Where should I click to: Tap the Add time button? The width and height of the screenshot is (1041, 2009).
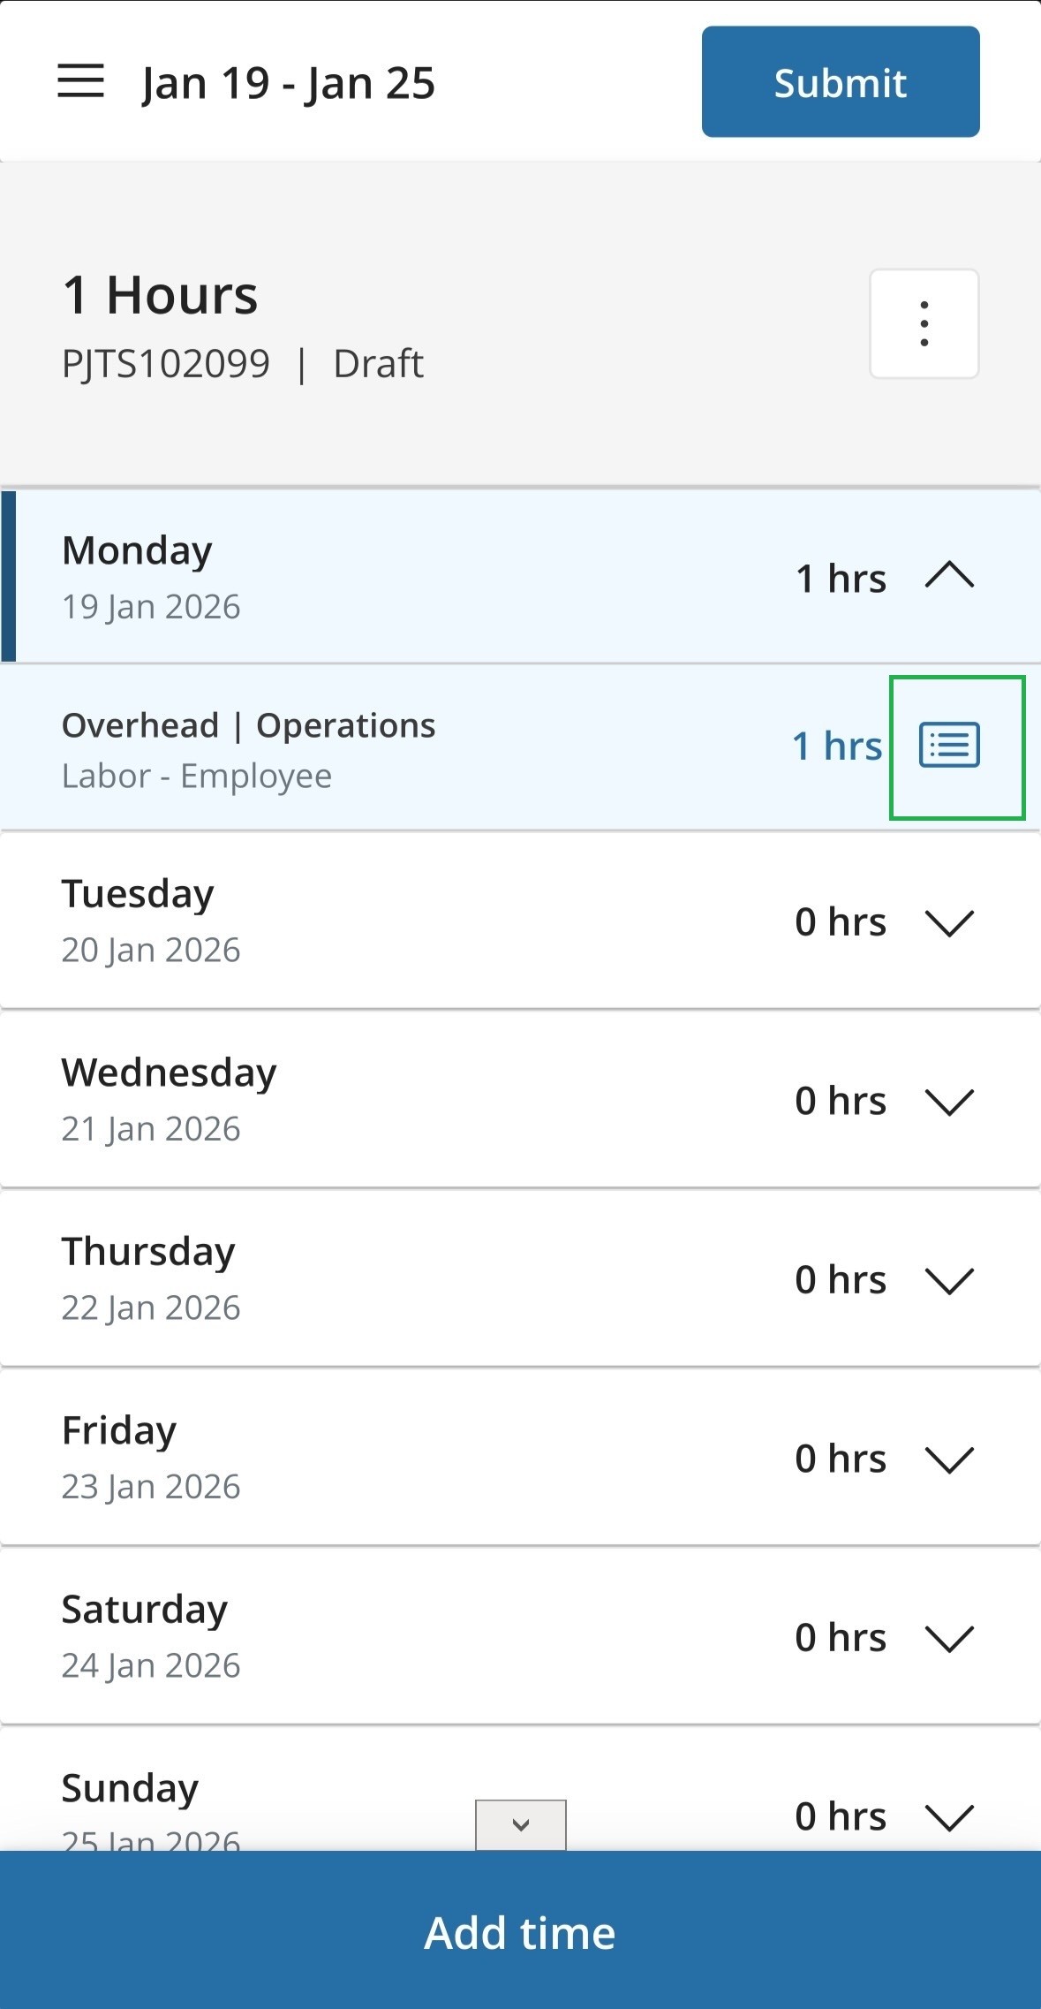(520, 1931)
